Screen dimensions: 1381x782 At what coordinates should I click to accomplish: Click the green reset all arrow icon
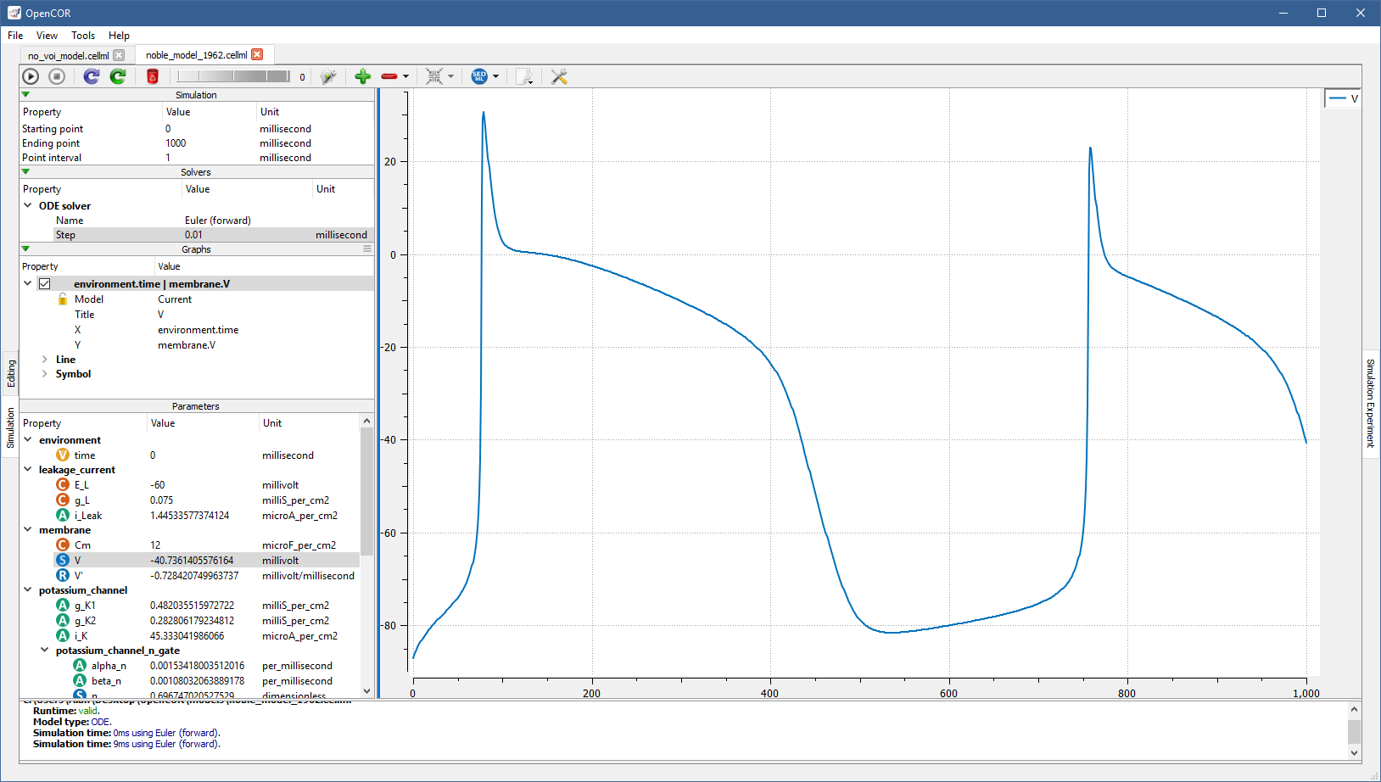[118, 76]
